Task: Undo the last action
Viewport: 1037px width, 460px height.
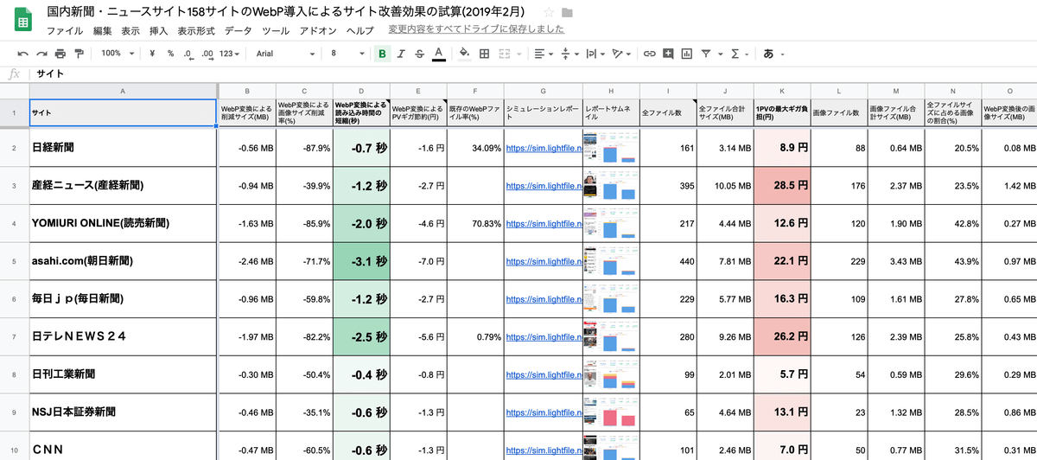Action: [22, 54]
